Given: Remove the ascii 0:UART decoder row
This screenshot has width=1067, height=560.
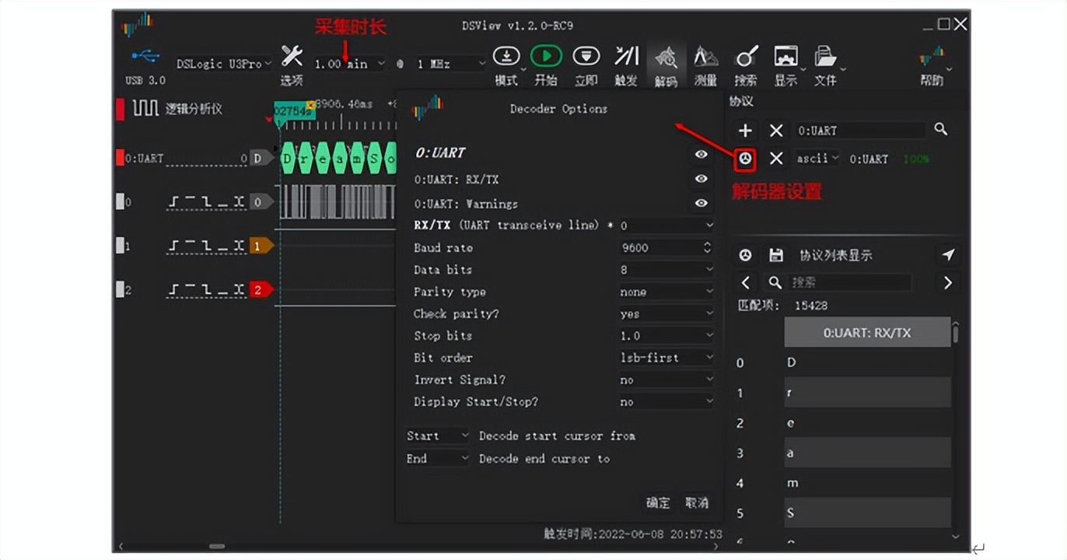Looking at the screenshot, I should (775, 159).
